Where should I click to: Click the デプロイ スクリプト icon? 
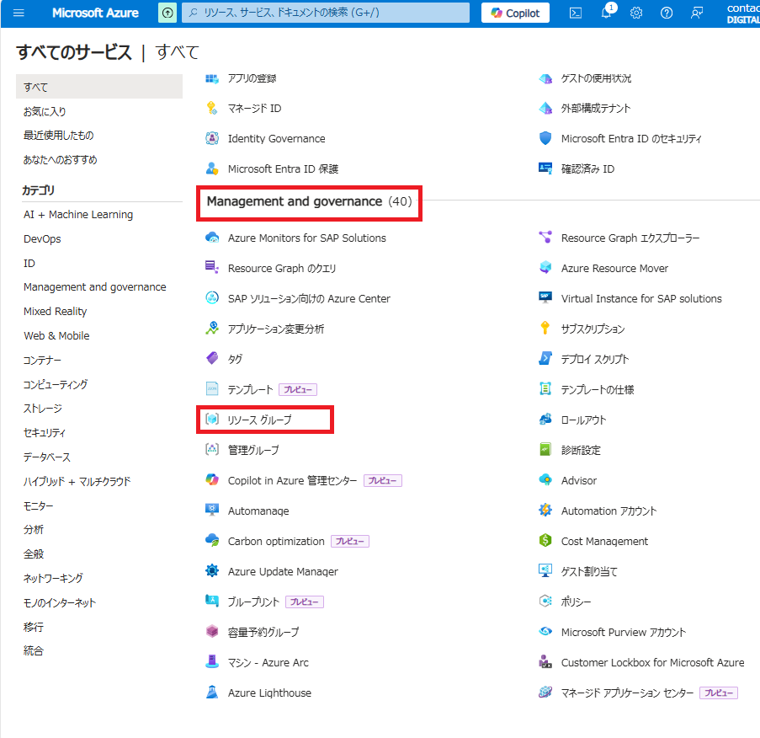coord(545,359)
